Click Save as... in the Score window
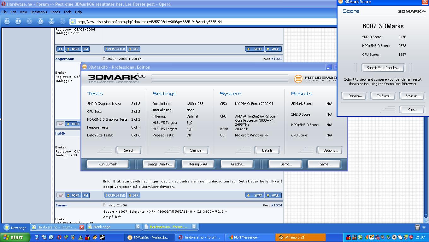 tap(413, 96)
